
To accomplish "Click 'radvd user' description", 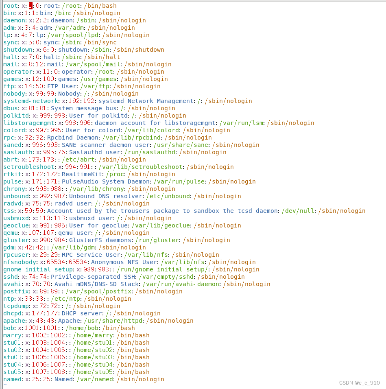I will pyautogui.click(x=73, y=203).
